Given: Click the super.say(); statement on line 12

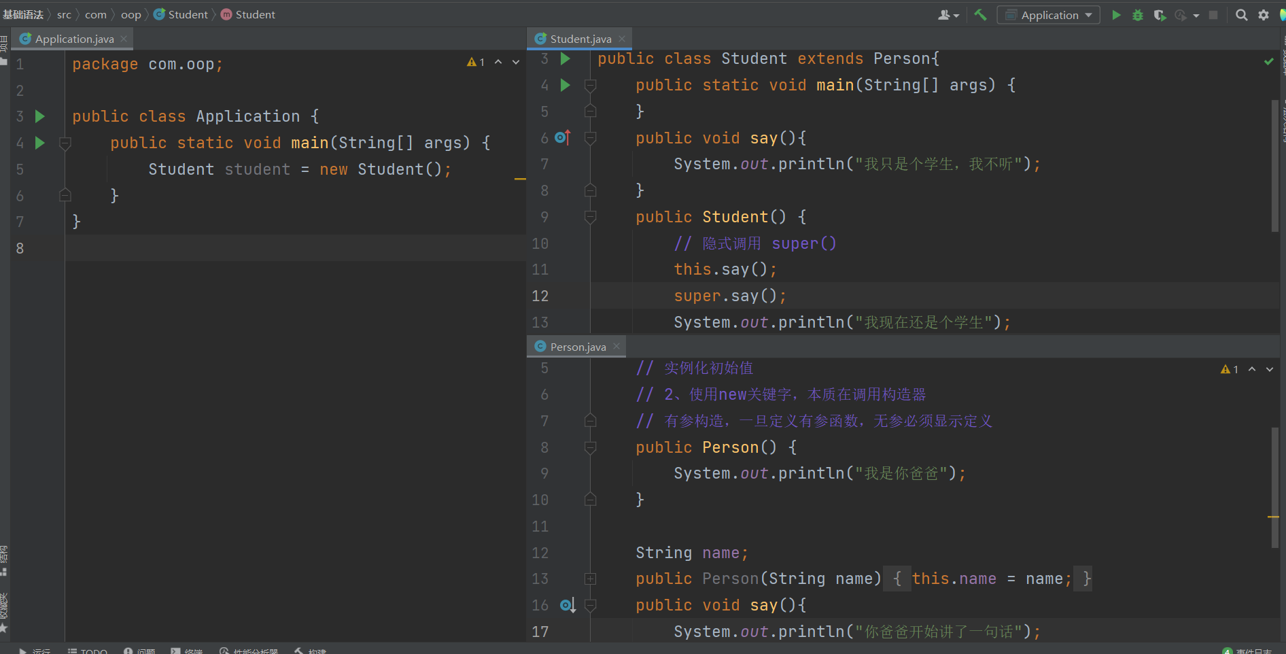Looking at the screenshot, I should (730, 296).
